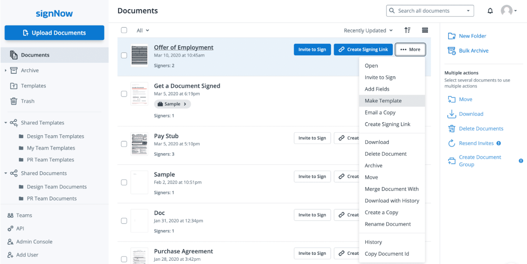The width and height of the screenshot is (527, 264).
Task: Select the Pay Stub document checkbox
Action: point(124,144)
